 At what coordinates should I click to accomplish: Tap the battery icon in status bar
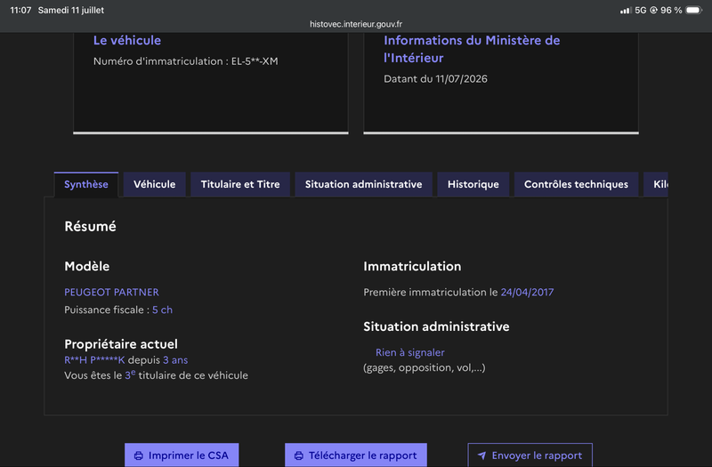[694, 10]
